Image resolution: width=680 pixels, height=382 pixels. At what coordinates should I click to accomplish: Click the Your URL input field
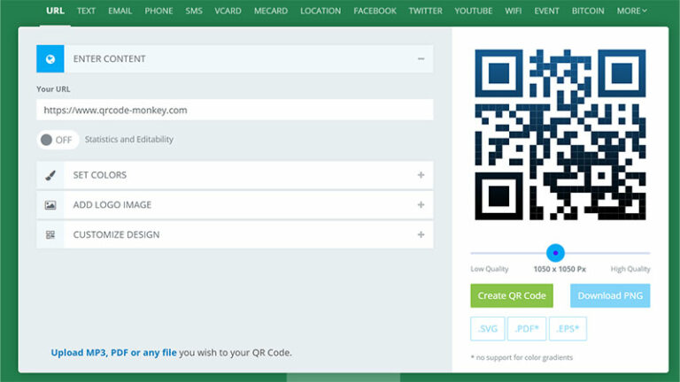point(235,111)
